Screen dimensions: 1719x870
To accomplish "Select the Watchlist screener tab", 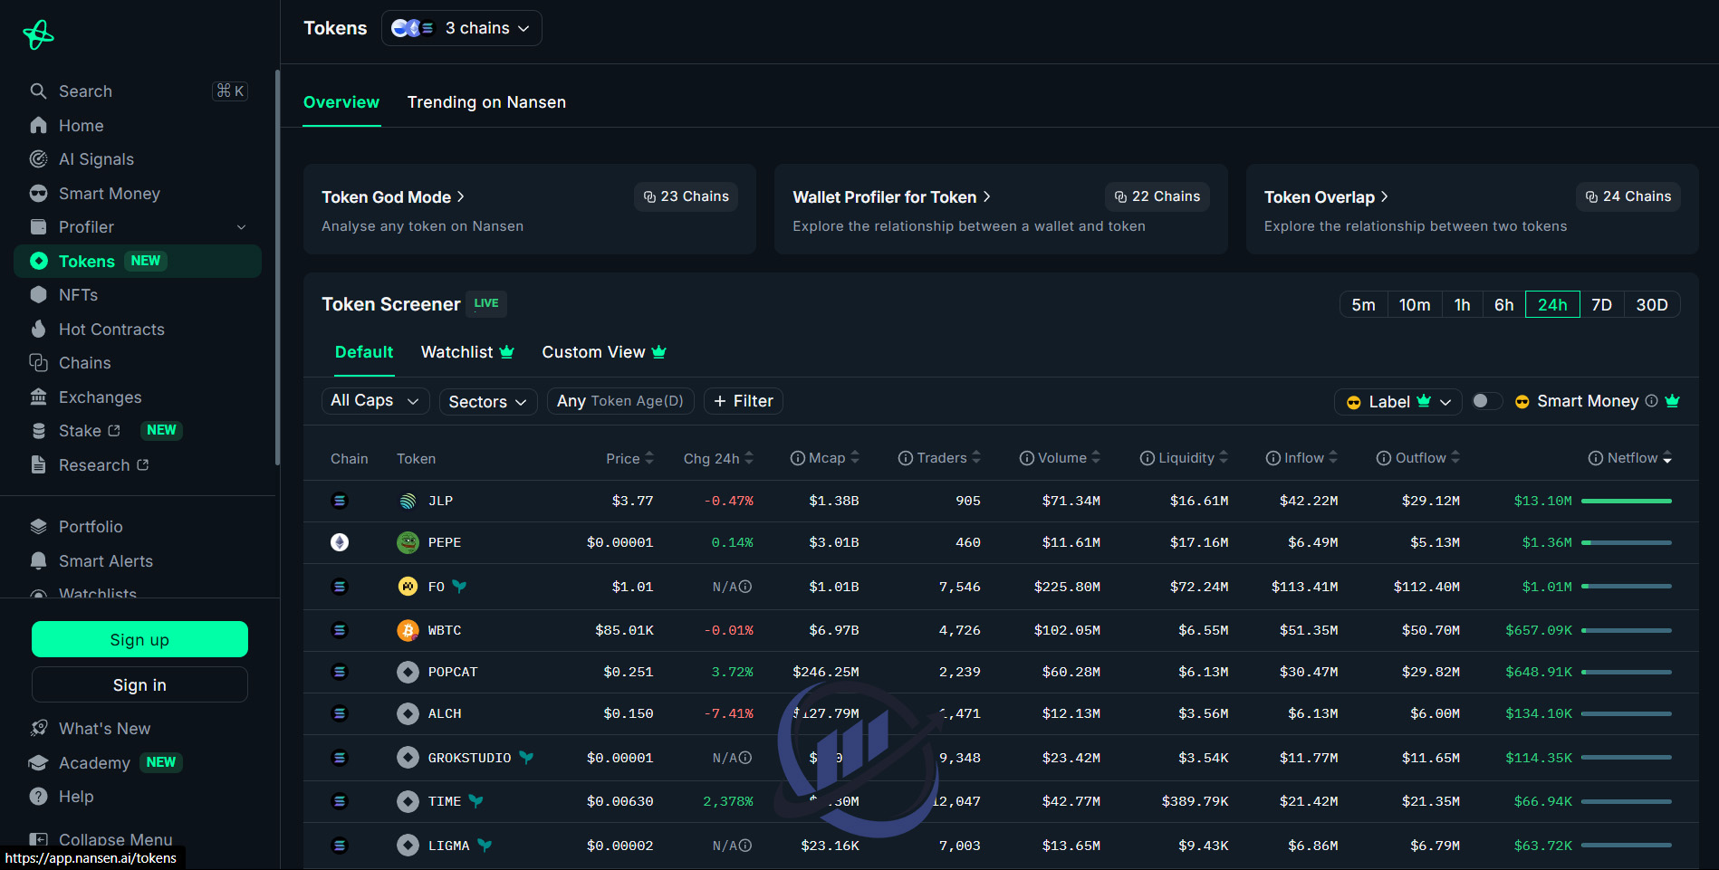I will coord(467,352).
